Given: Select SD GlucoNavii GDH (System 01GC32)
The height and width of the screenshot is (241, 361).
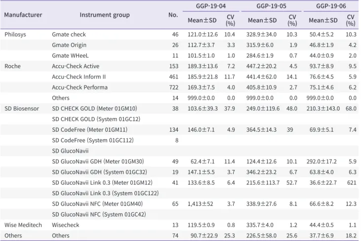Looking at the screenshot, I should coord(99,172).
